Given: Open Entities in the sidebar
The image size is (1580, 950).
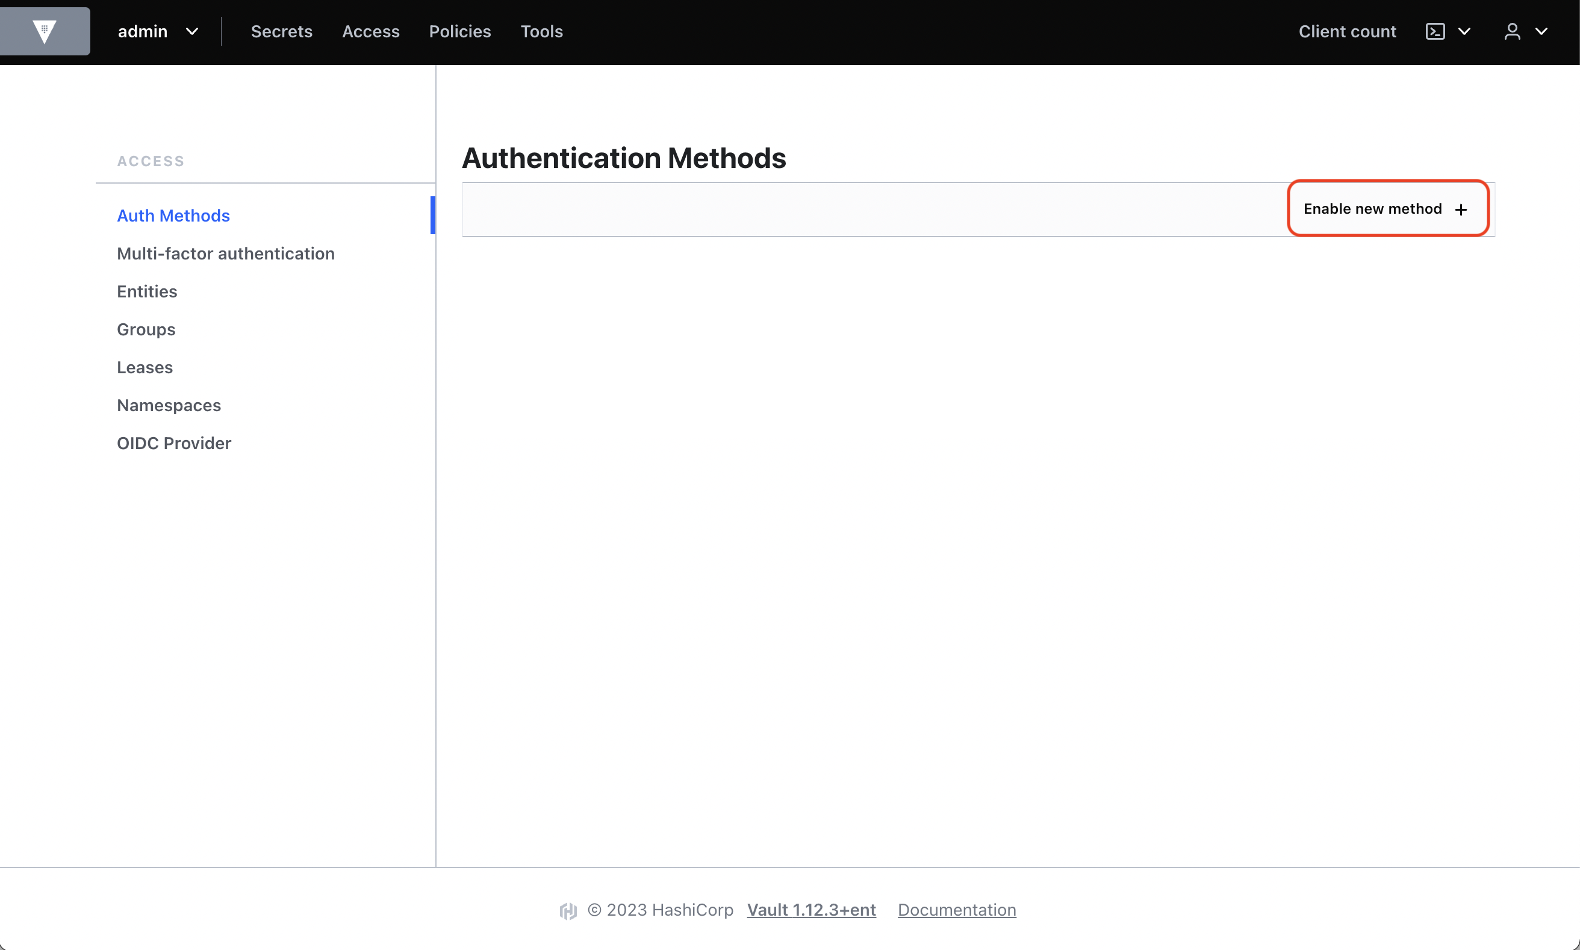Looking at the screenshot, I should coord(146,291).
